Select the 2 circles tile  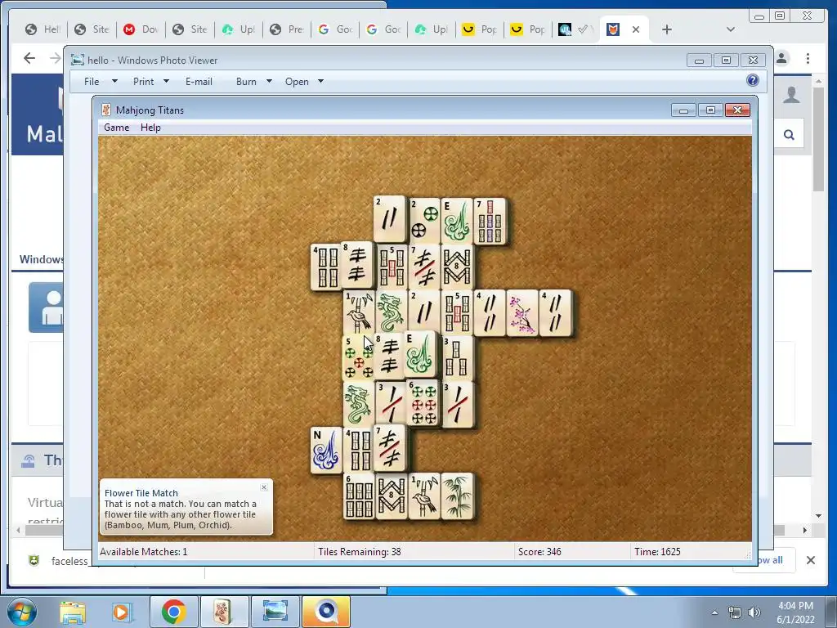pos(424,221)
